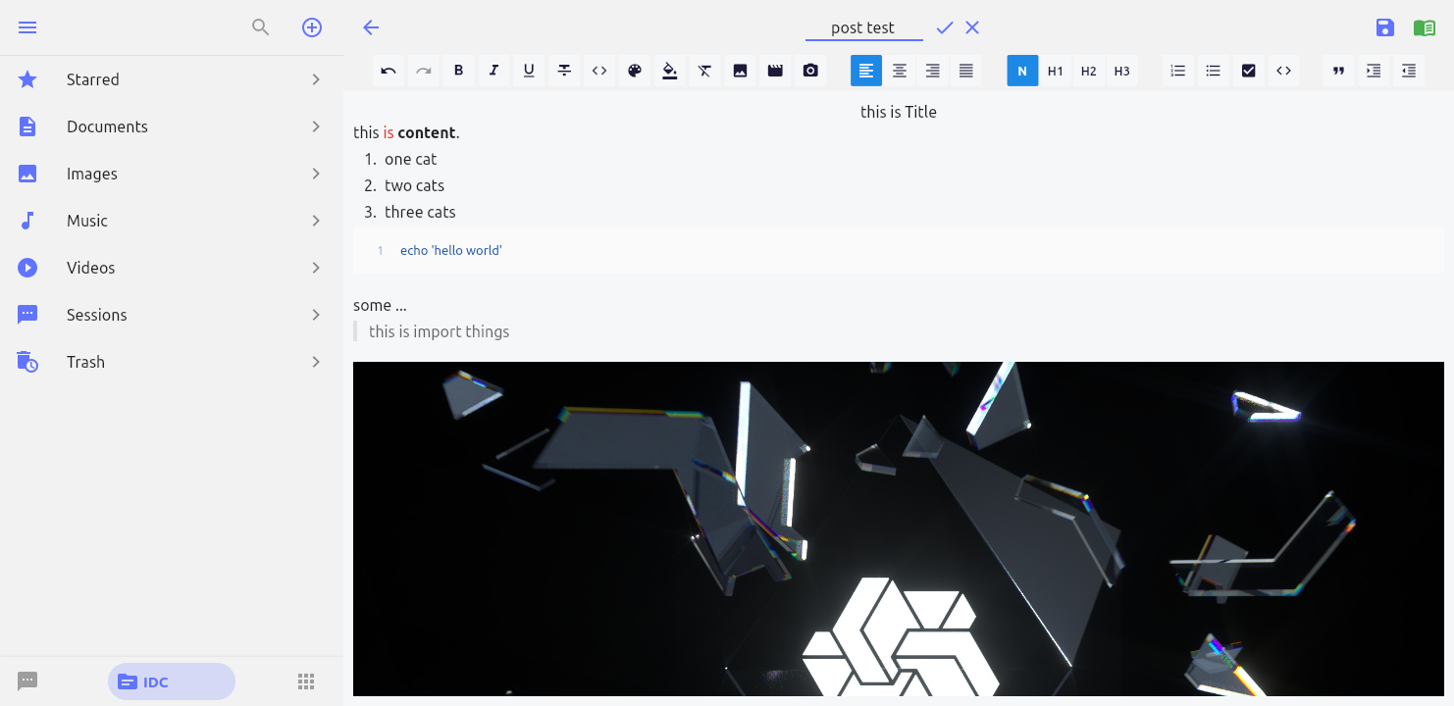
Task: Toggle center text alignment
Action: [x=900, y=70]
